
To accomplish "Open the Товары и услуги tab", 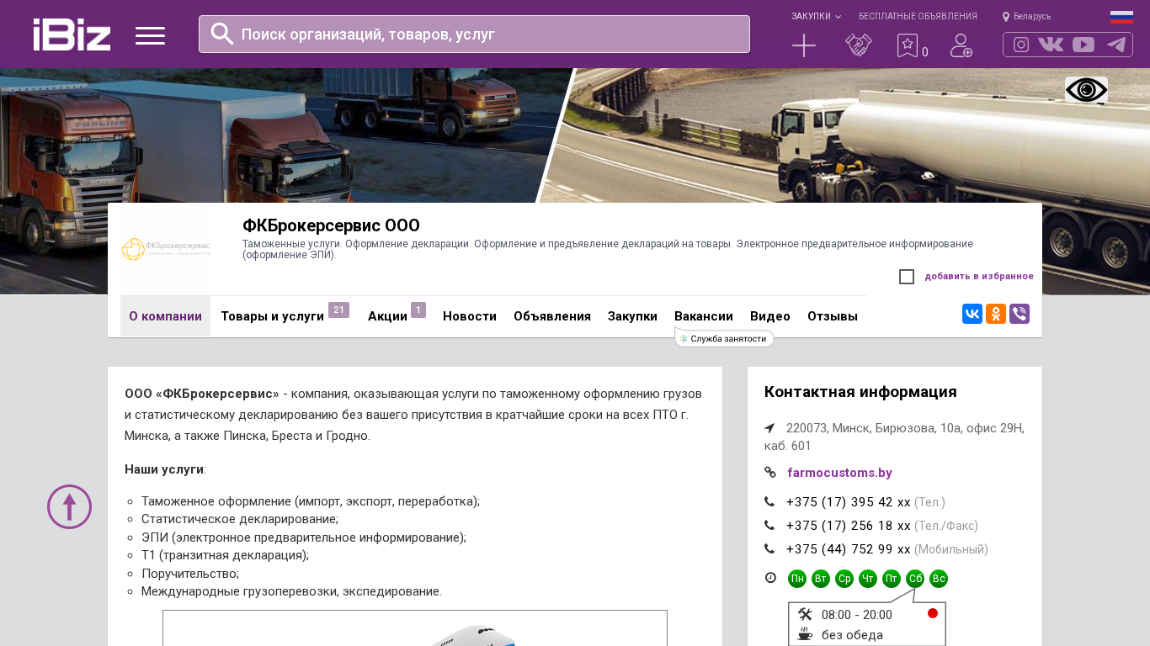I will (x=272, y=316).
